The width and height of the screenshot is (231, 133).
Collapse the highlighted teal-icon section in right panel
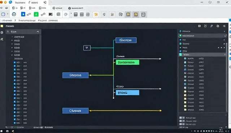[x=225, y=55]
